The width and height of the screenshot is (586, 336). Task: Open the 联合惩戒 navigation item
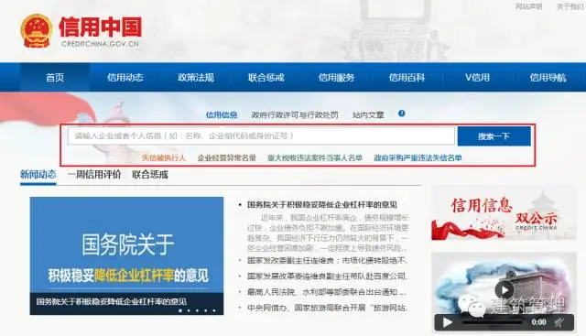[266, 78]
